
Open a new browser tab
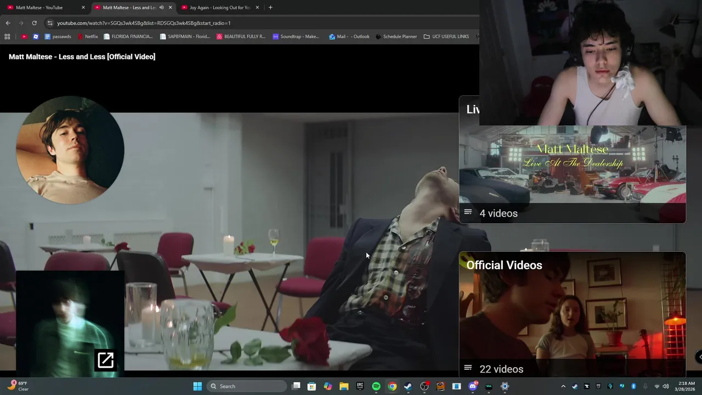(270, 8)
